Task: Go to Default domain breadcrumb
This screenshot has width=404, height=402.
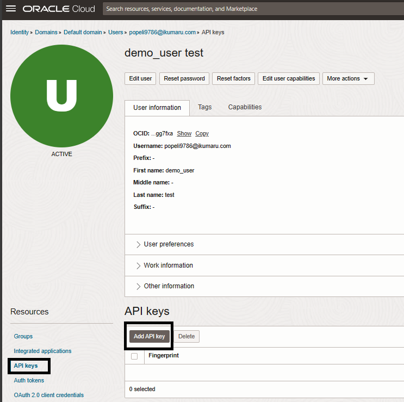Action: [83, 32]
